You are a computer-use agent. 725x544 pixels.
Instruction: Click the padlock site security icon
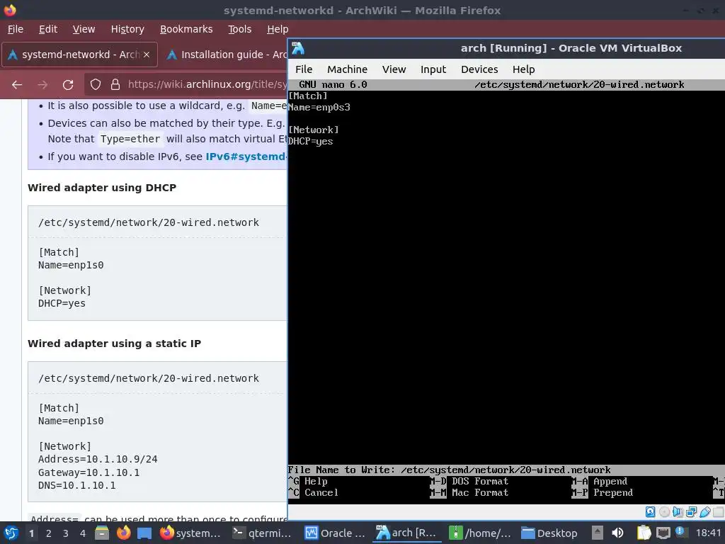[115, 84]
